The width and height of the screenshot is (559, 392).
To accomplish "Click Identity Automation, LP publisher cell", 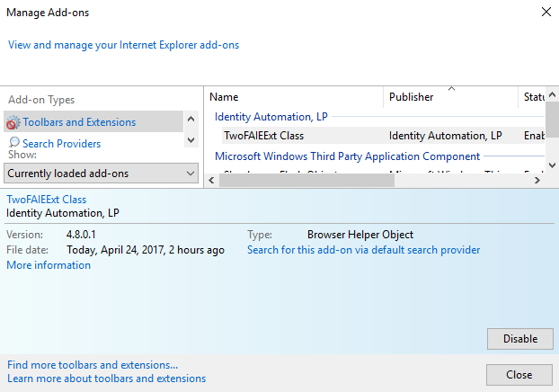I will click(445, 136).
